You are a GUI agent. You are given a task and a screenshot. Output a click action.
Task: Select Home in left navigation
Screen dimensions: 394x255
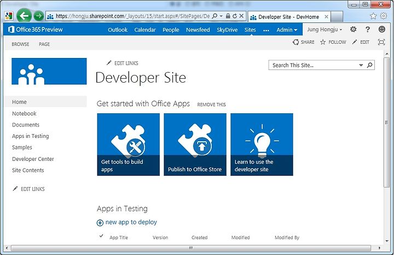(x=45, y=102)
